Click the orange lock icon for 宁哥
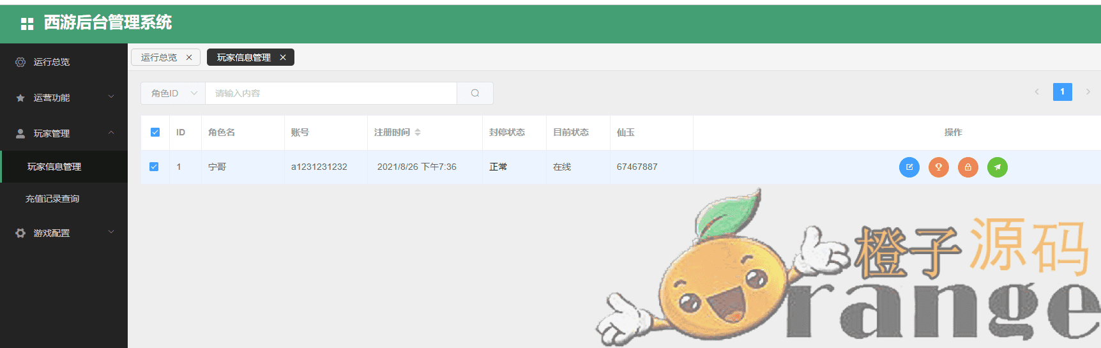The width and height of the screenshot is (1101, 348). [x=968, y=167]
